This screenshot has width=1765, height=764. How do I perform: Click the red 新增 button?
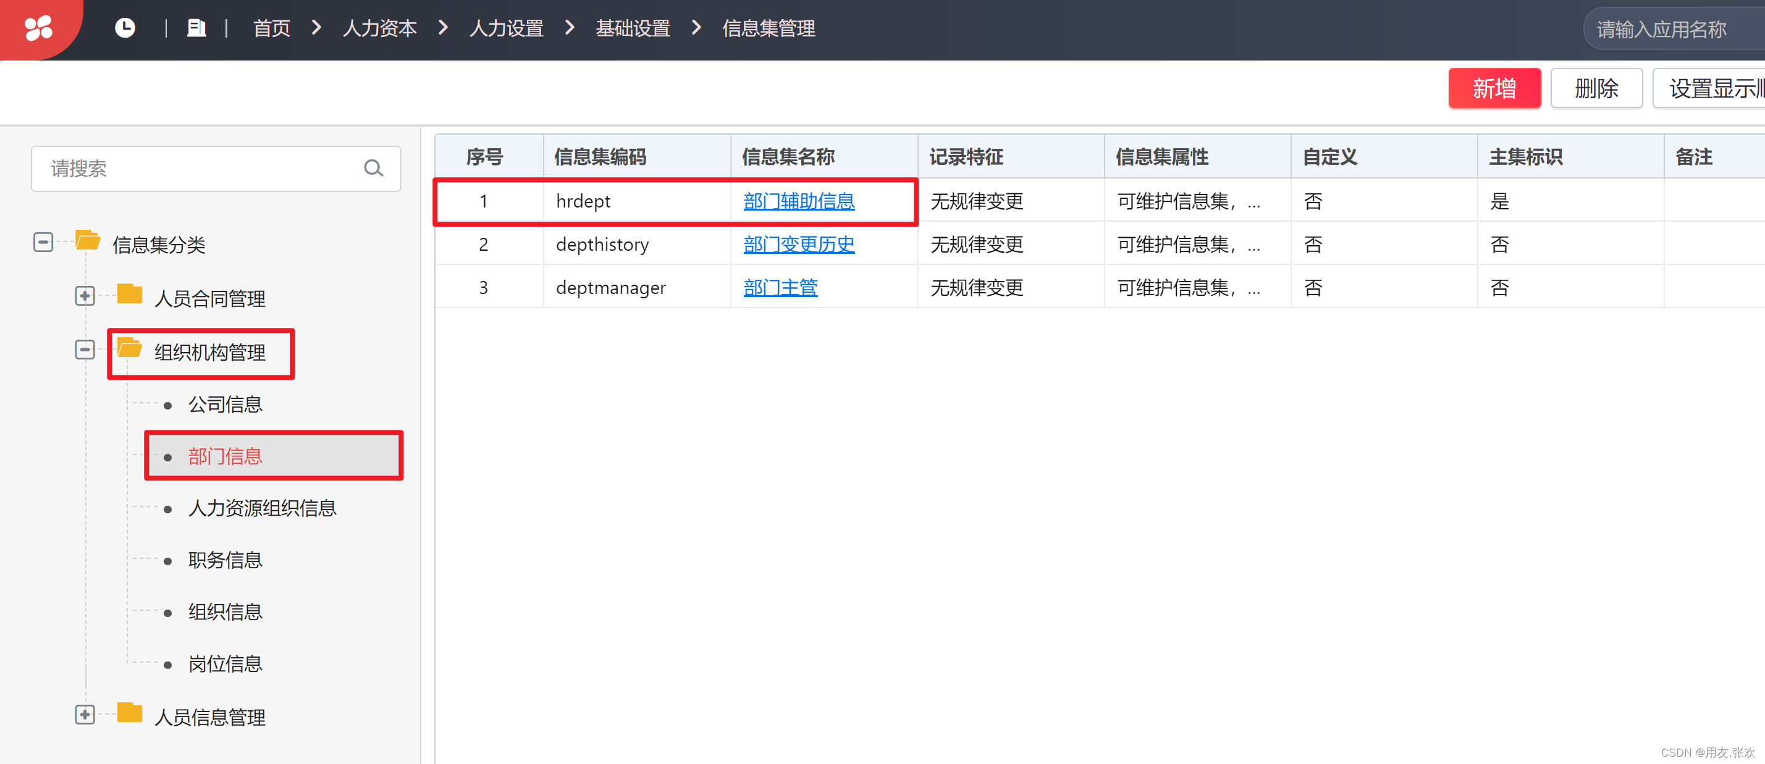coord(1494,88)
